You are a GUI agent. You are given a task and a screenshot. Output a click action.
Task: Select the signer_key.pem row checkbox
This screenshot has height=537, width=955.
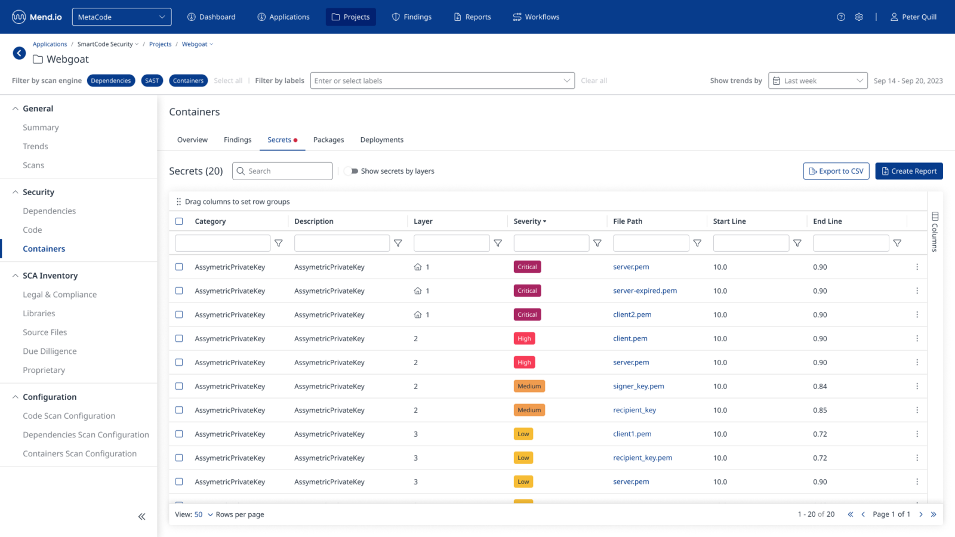[179, 386]
